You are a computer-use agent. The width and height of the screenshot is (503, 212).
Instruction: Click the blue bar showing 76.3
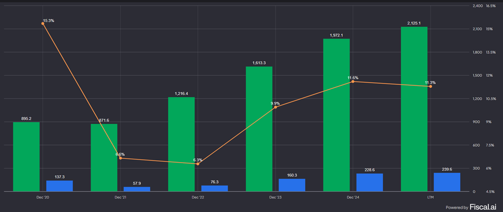coord(214,189)
